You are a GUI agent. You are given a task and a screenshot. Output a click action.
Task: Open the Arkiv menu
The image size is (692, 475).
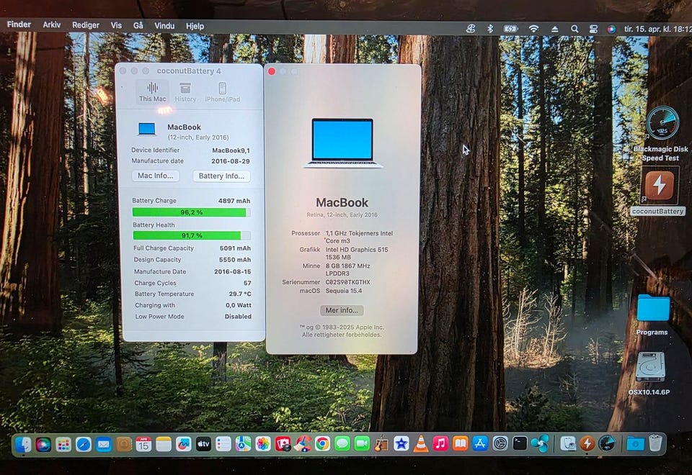pos(52,24)
